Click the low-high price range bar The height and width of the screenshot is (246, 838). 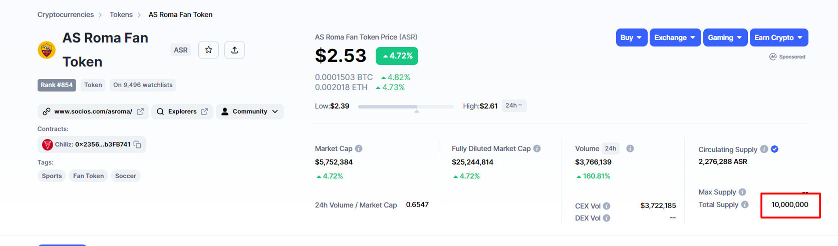point(406,106)
